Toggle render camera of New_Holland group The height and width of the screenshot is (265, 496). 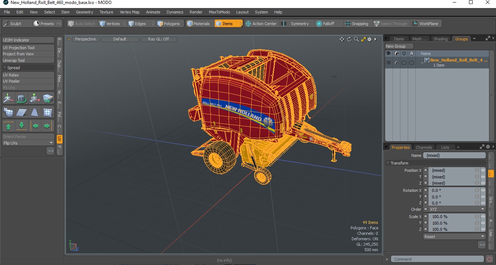tap(396, 63)
